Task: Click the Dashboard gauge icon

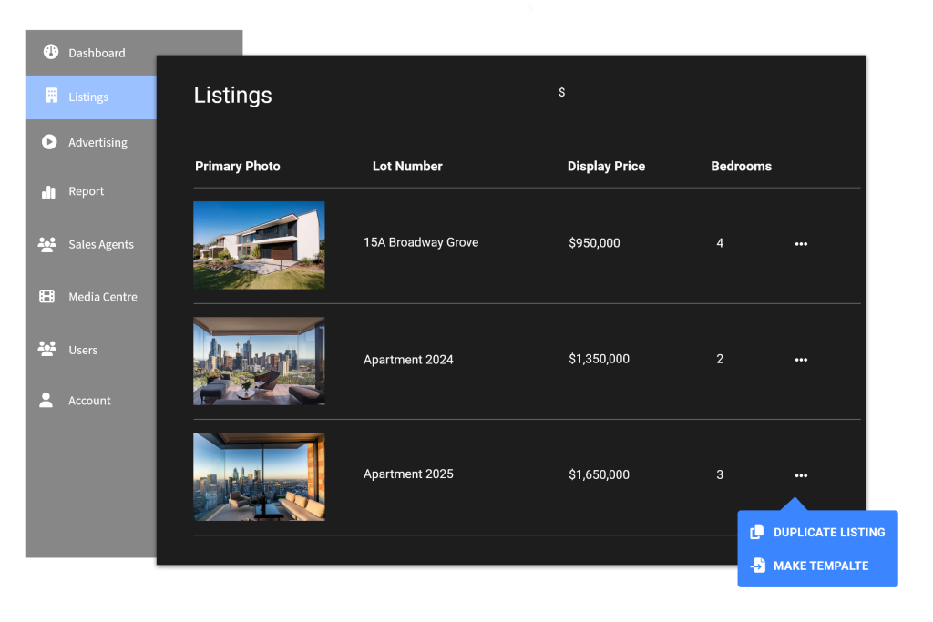Action: click(51, 52)
